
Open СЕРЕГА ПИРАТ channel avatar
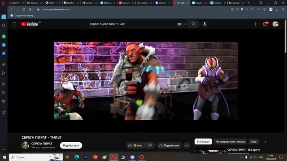25,145
